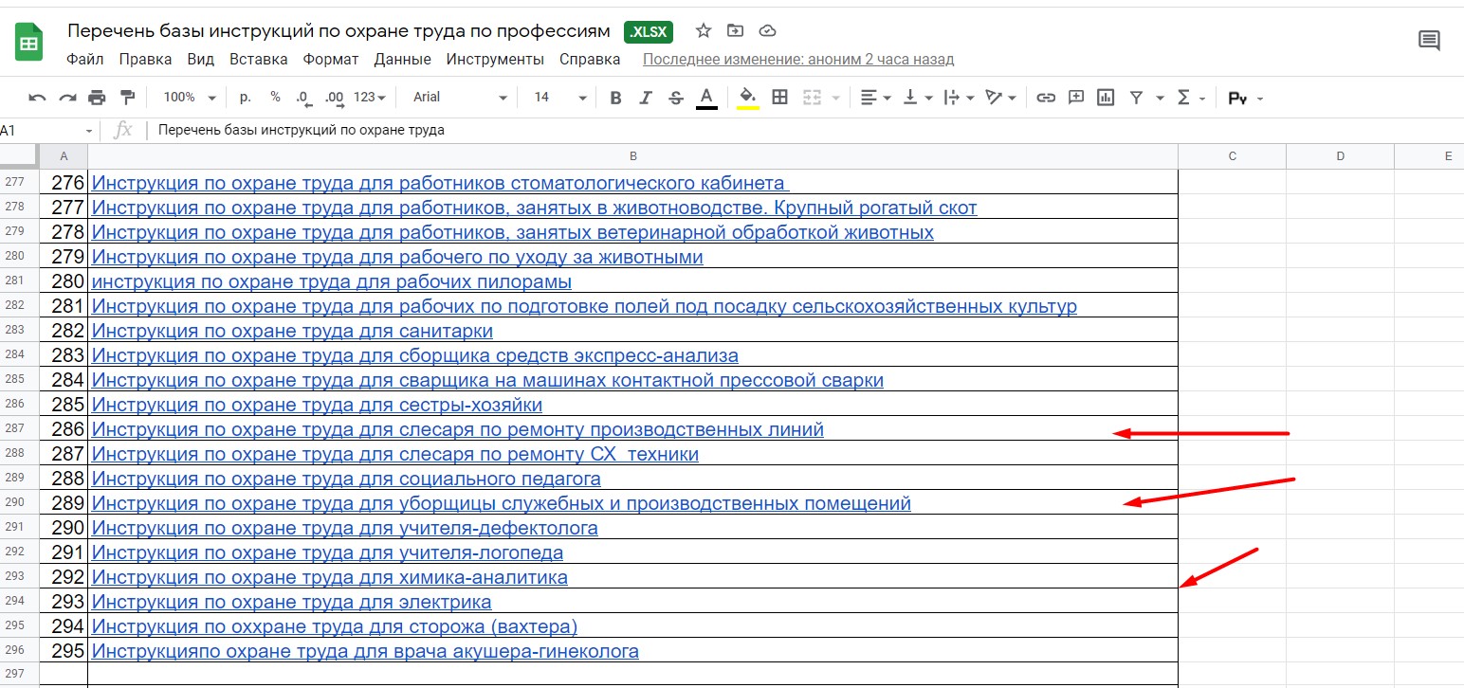Open link for работников стоматологического кабинета
1464x688 pixels.
440,183
